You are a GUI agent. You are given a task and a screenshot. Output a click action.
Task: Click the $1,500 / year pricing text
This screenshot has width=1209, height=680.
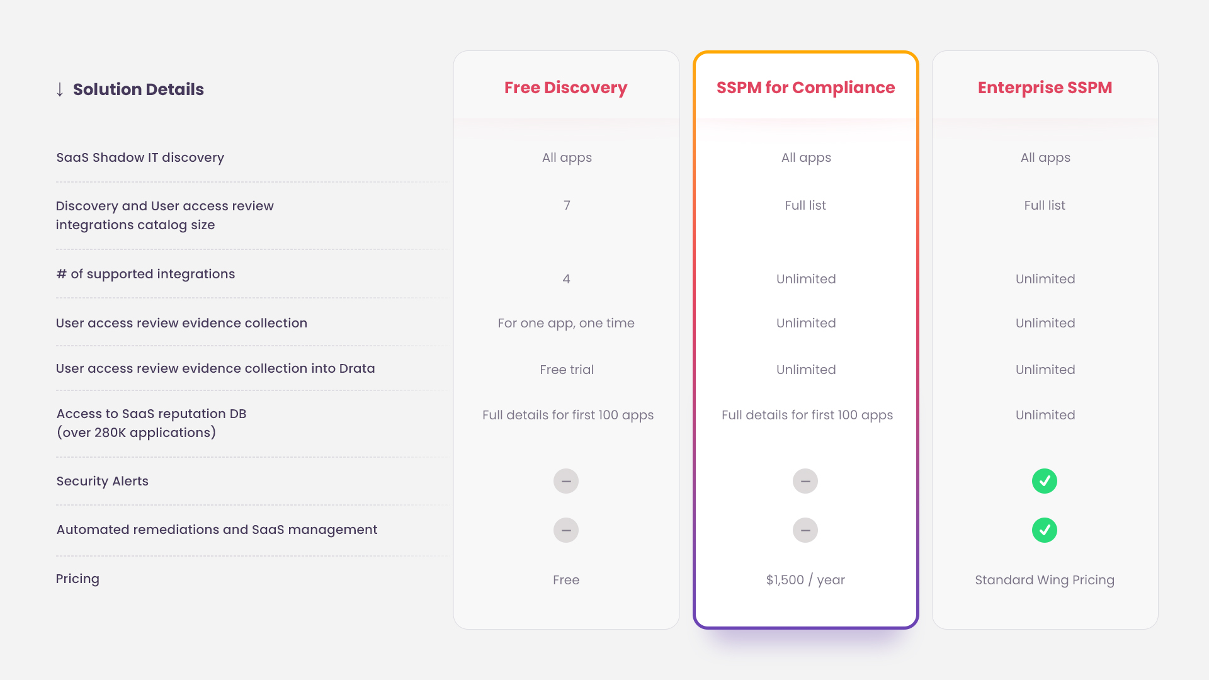805,580
